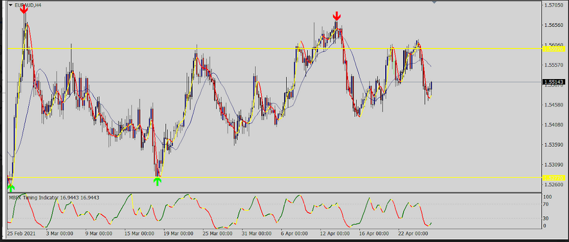
Task: Click the EURAUD,H4 chart title label
Action: pyautogui.click(x=28, y=5)
